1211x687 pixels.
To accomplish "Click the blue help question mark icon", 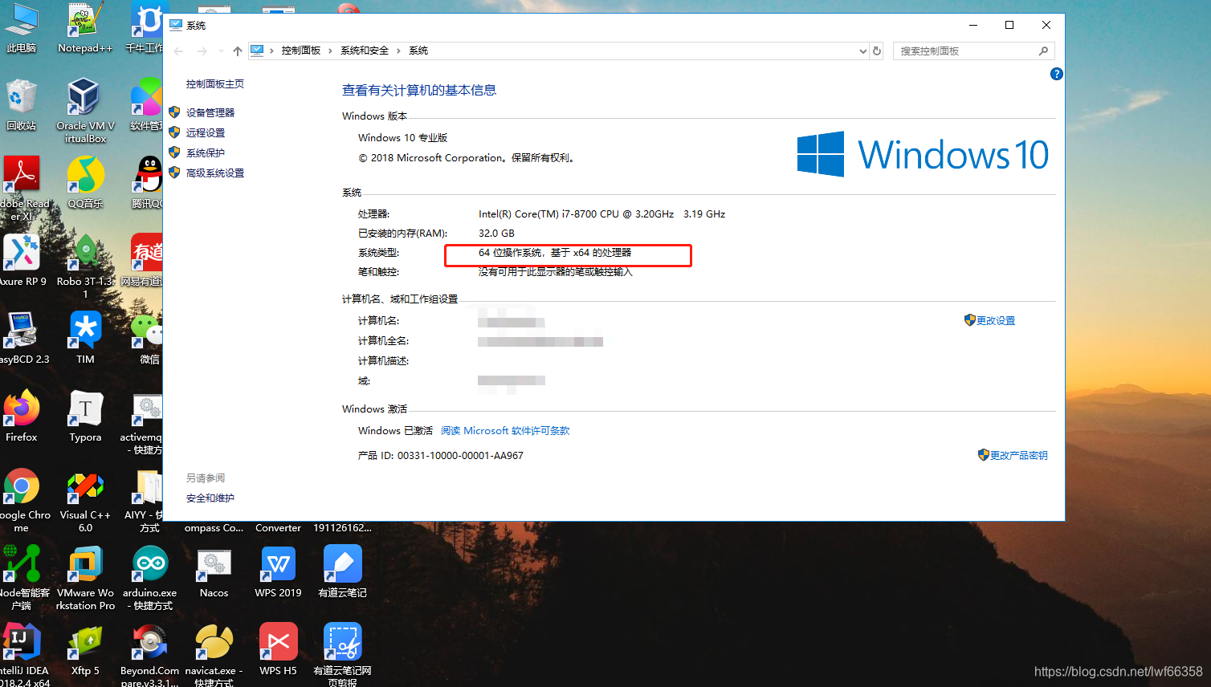I will (x=1057, y=74).
